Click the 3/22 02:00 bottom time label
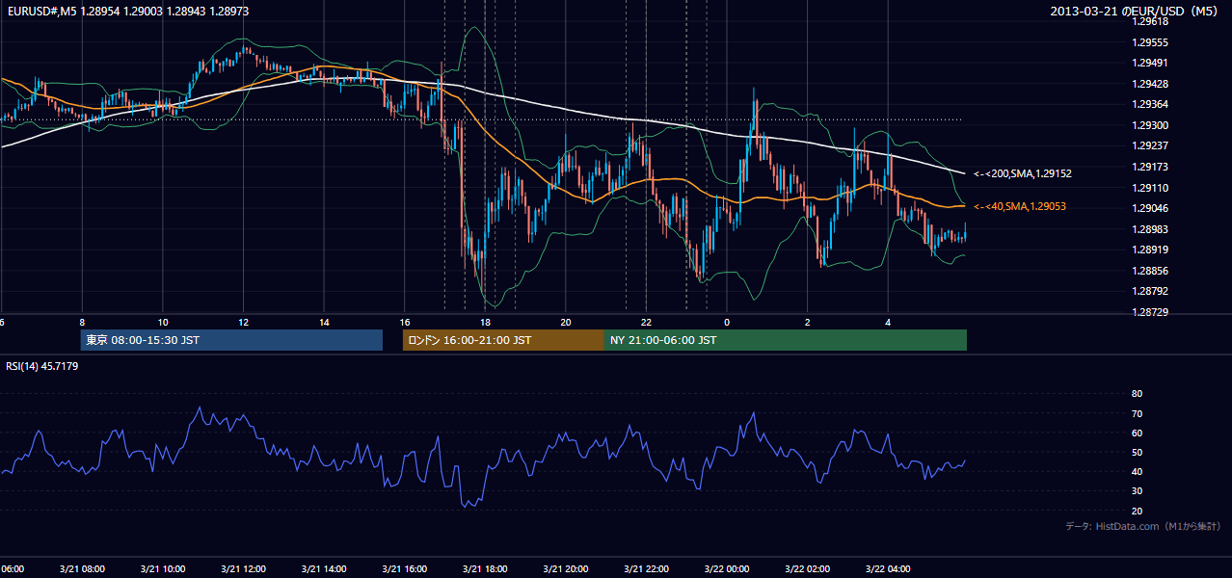Image resolution: width=1232 pixels, height=578 pixels. pos(808,568)
